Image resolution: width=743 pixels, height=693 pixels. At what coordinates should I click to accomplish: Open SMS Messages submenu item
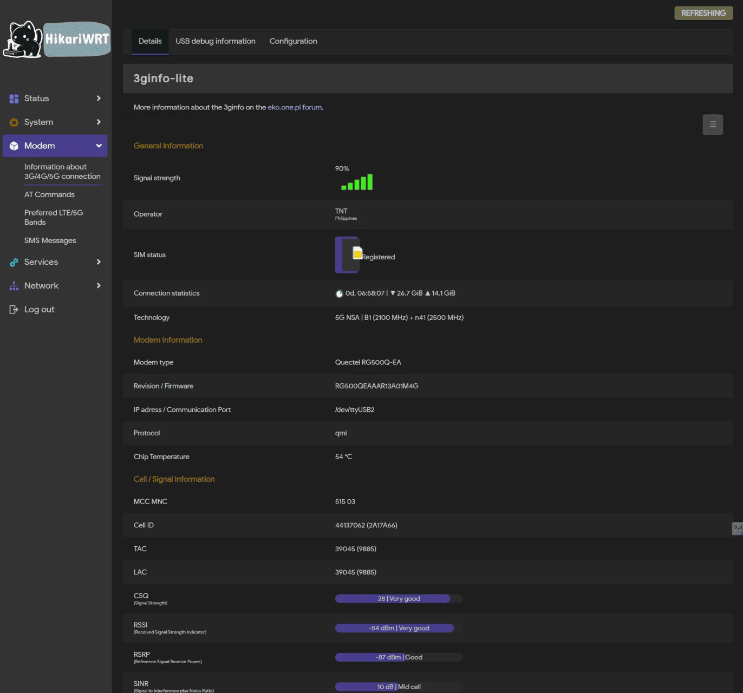(50, 240)
